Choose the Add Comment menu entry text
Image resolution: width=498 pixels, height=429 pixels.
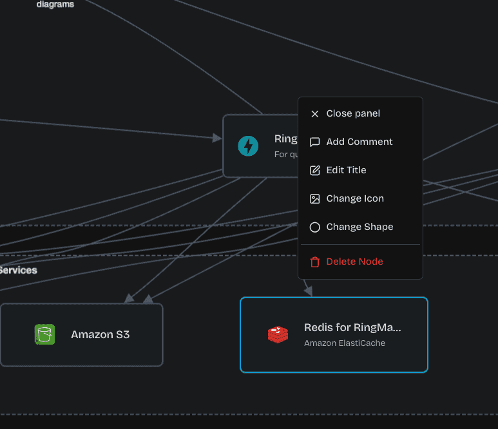(x=359, y=142)
